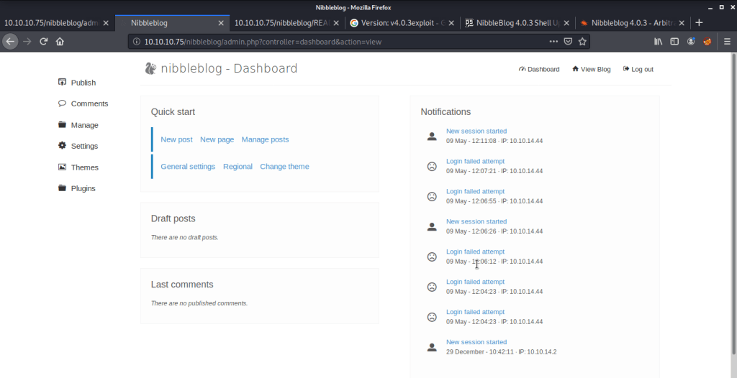The image size is (737, 378).
Task: Go to browser home page icon
Action: [60, 42]
